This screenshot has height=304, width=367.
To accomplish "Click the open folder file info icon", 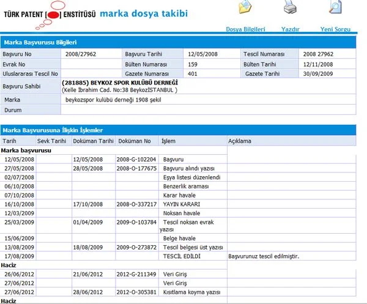I will 245,7.
